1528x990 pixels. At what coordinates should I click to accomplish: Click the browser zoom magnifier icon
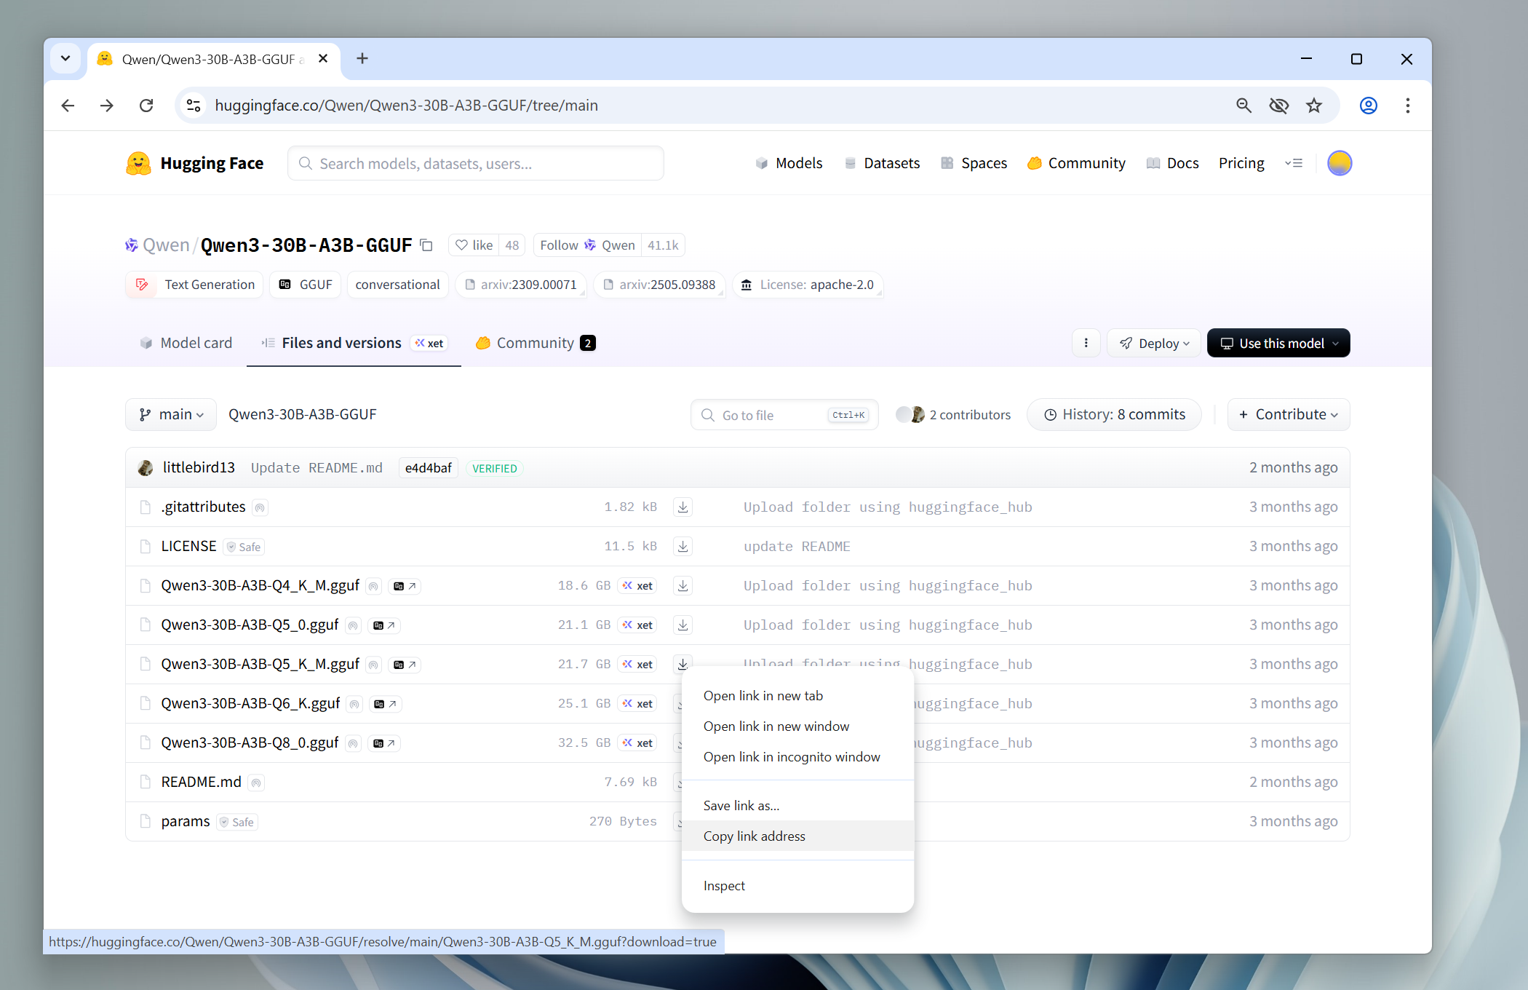coord(1244,106)
